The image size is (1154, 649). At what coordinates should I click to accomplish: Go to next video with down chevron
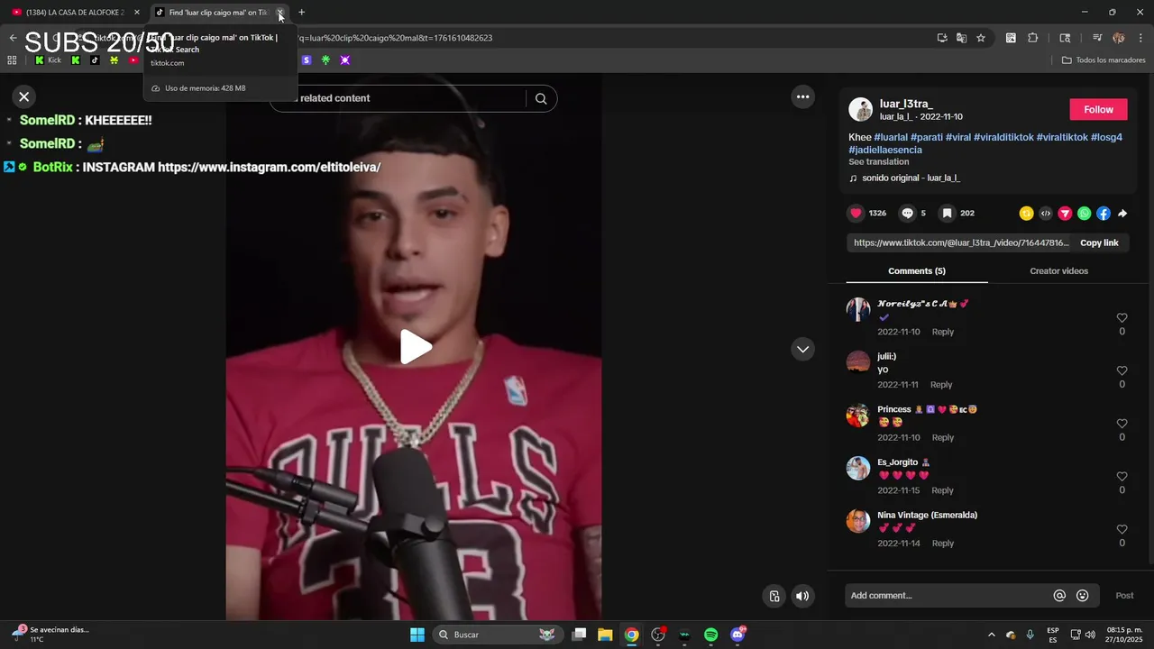tap(802, 350)
